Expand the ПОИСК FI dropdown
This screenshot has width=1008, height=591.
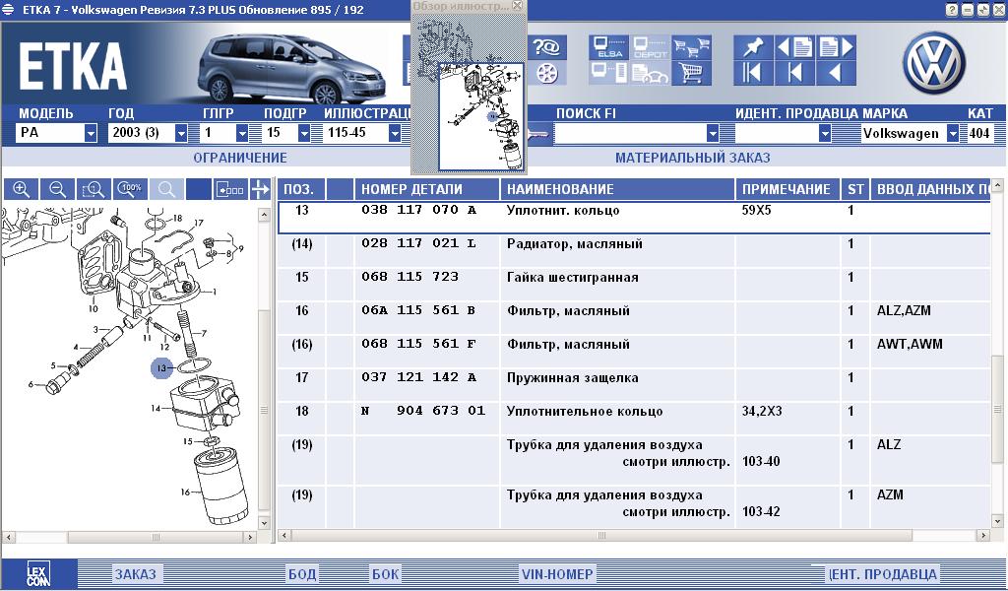point(713,133)
